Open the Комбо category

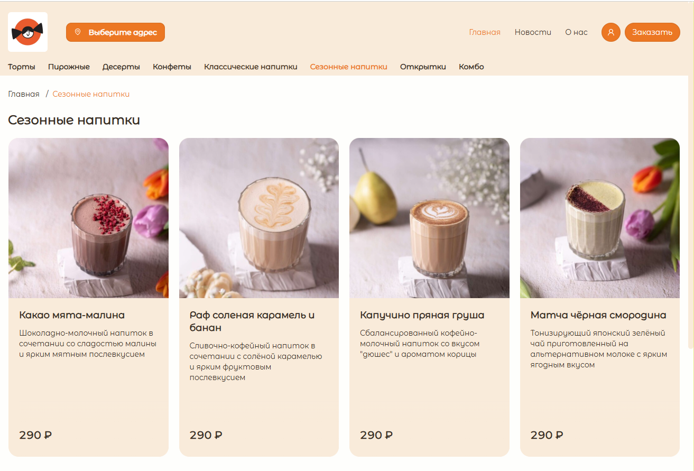pos(471,67)
